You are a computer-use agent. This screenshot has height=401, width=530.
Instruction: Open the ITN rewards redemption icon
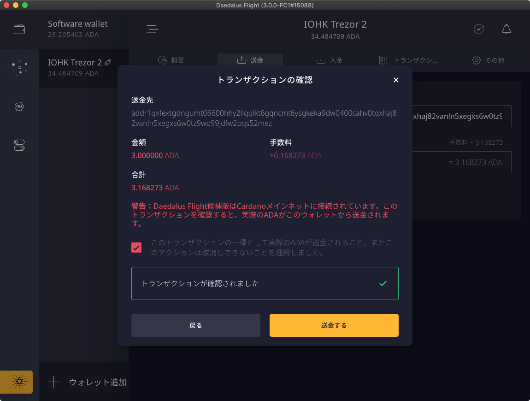(19, 106)
